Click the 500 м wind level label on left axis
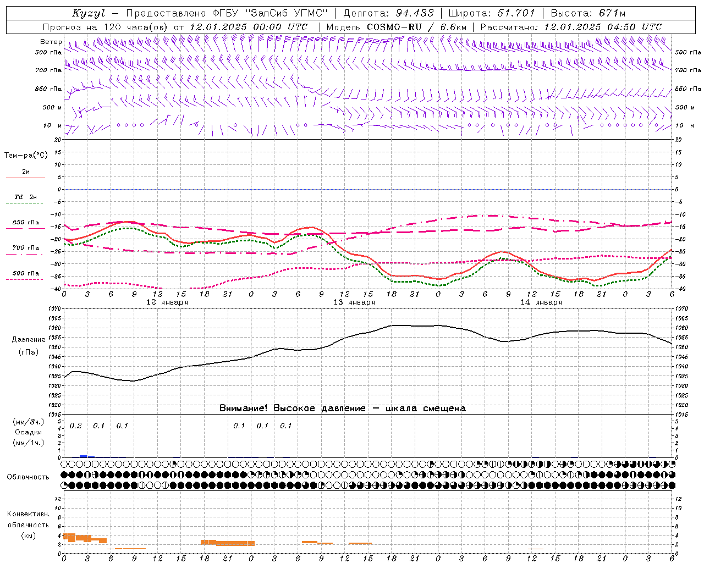704x563 pixels. point(52,107)
